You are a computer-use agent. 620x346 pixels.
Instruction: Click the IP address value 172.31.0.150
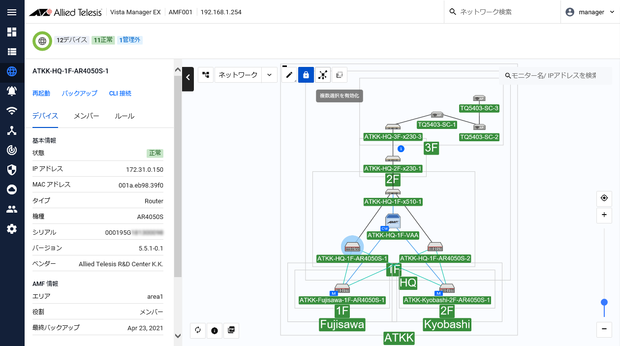click(x=145, y=170)
